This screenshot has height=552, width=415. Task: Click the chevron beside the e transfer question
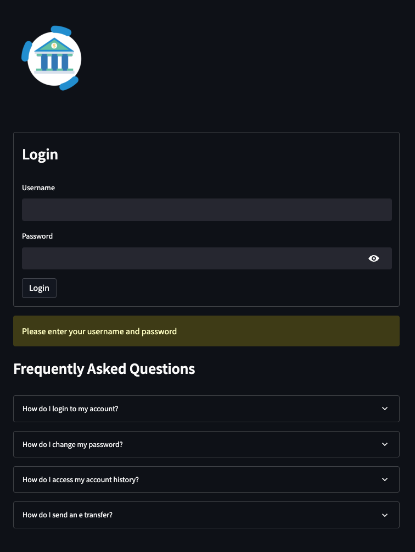click(385, 515)
